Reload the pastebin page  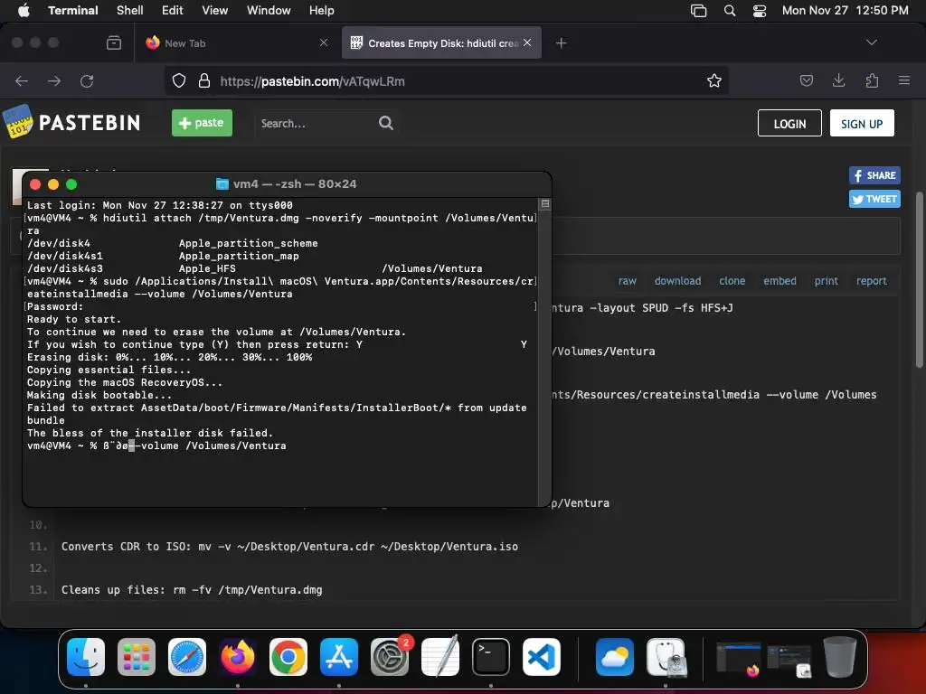point(87,80)
